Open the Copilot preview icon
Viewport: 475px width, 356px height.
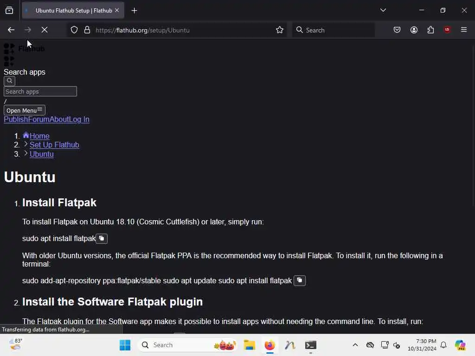click(460, 345)
